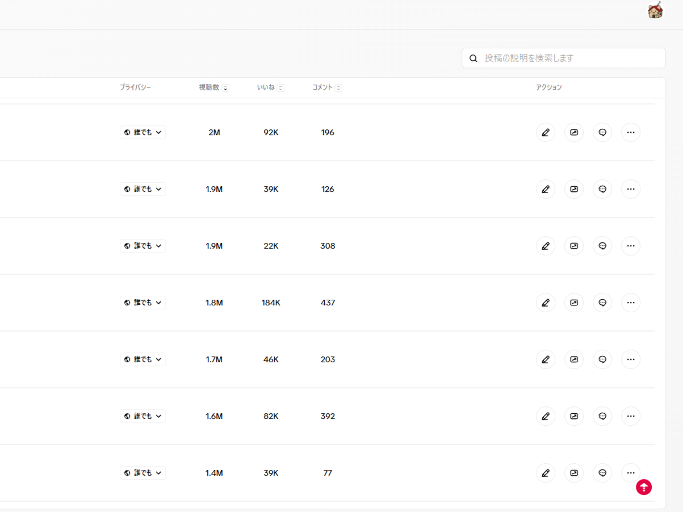The height and width of the screenshot is (512, 683).
Task: Open analytics for the post with 184K likes
Action: (574, 303)
